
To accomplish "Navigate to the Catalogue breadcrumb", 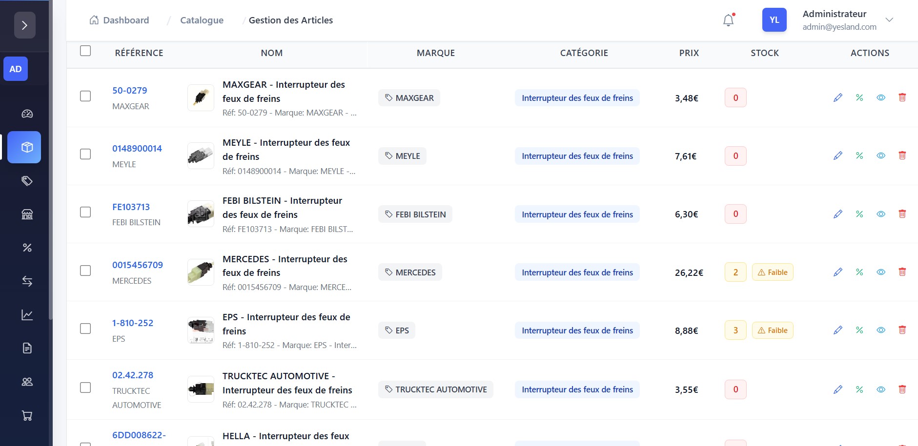I will tap(202, 20).
